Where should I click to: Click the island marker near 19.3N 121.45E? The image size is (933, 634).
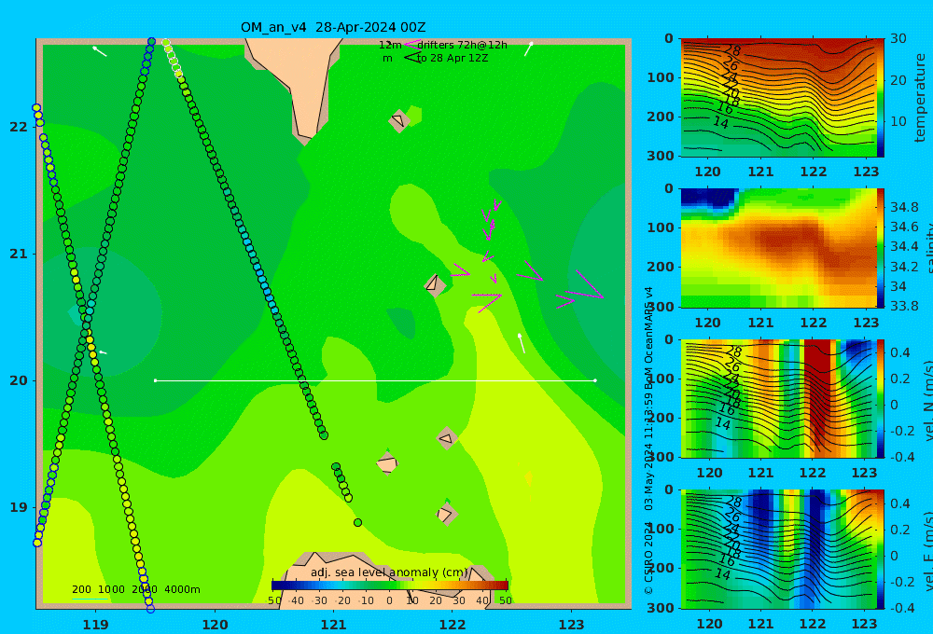pos(387,463)
